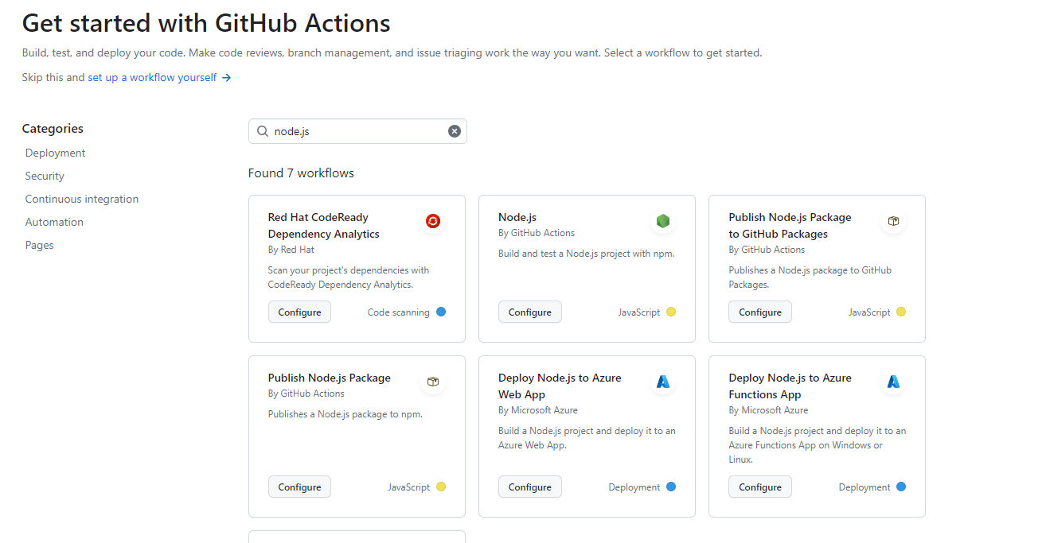1046x543 pixels.
Task: Click the Red Hat CodeReady Dependency Analytics title
Action: click(x=324, y=225)
